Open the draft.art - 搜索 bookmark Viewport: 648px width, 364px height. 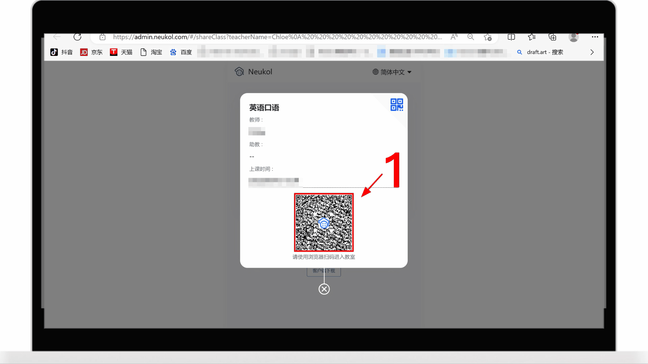pyautogui.click(x=540, y=52)
